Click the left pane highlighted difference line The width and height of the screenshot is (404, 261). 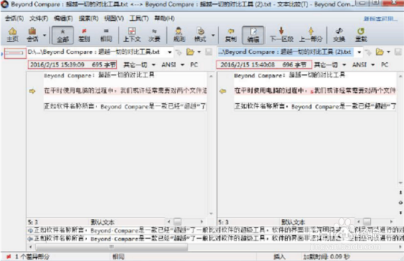click(125, 90)
